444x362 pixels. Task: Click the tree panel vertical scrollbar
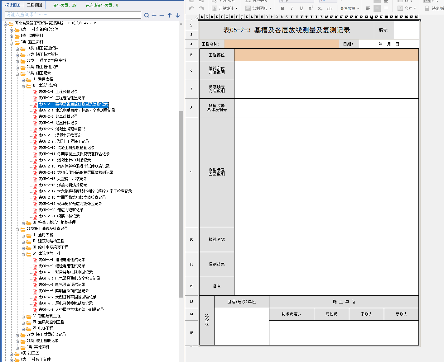(181, 204)
